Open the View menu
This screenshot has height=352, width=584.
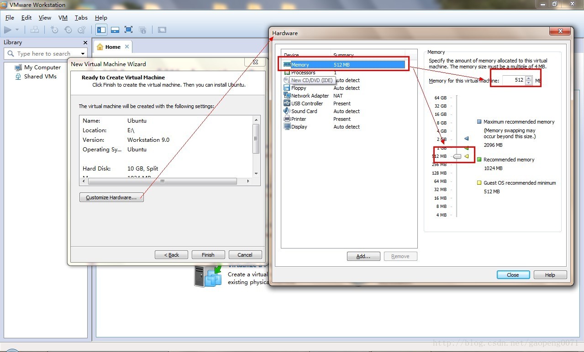point(45,18)
